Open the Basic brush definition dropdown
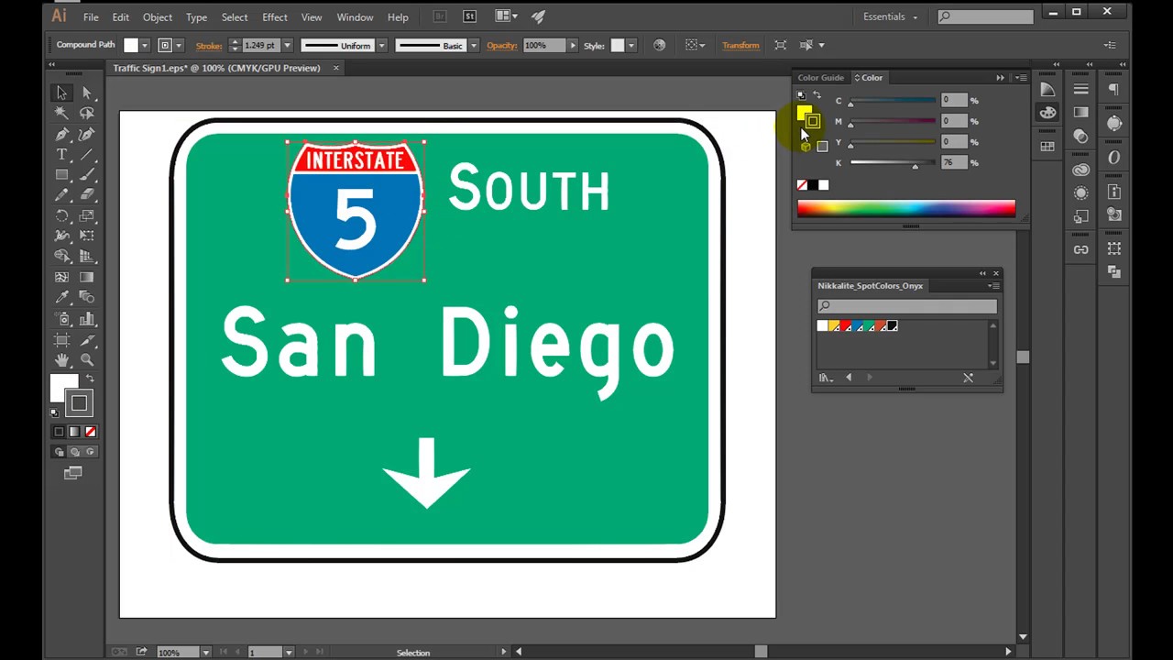 tap(474, 45)
